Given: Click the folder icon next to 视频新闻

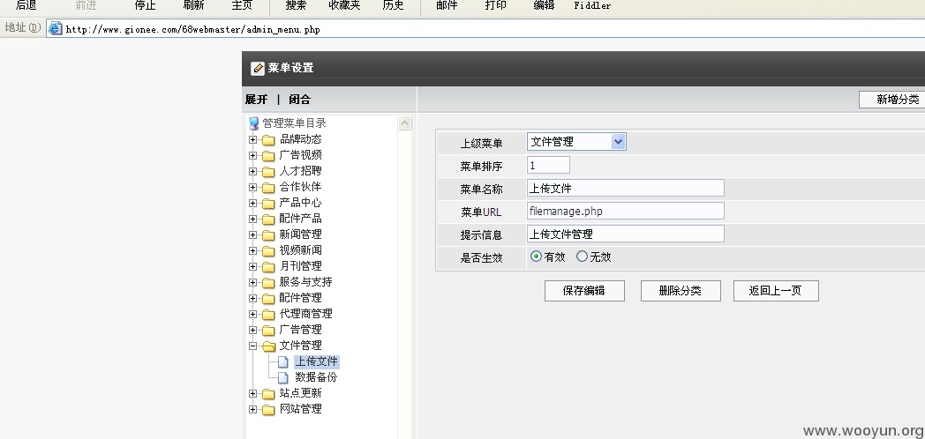Looking at the screenshot, I should point(269,251).
